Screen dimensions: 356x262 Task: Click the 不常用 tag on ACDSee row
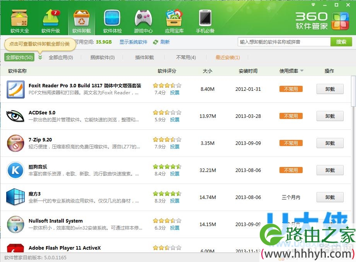(x=291, y=116)
